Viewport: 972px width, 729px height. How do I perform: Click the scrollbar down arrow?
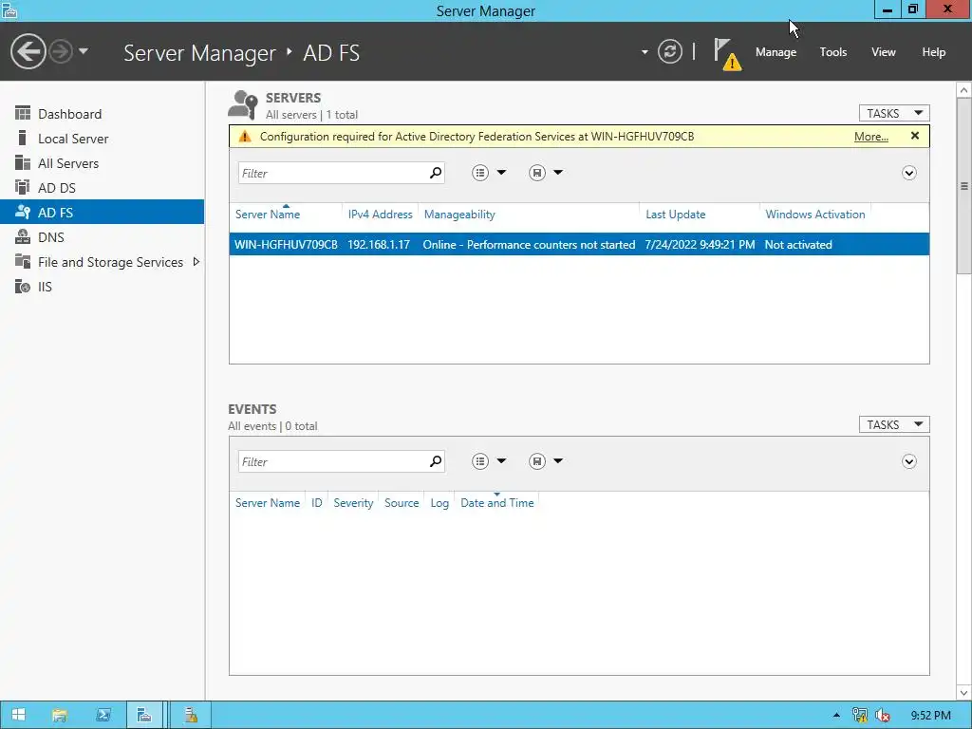(964, 692)
